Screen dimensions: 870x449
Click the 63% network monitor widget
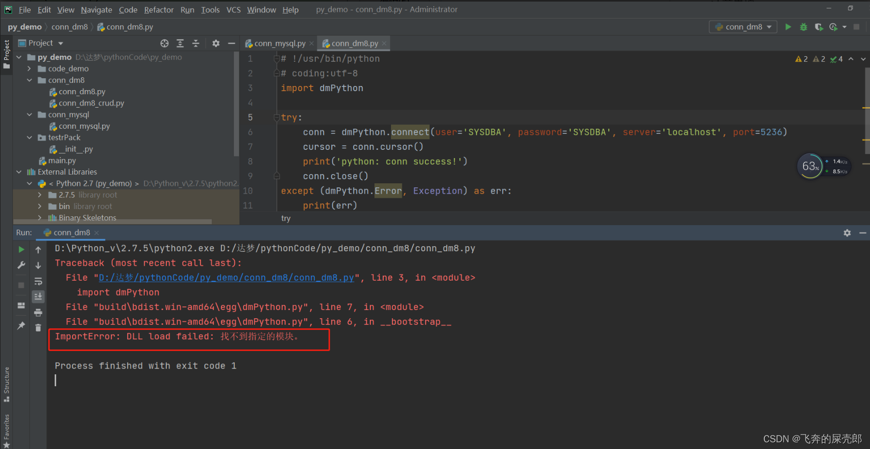pyautogui.click(x=811, y=166)
